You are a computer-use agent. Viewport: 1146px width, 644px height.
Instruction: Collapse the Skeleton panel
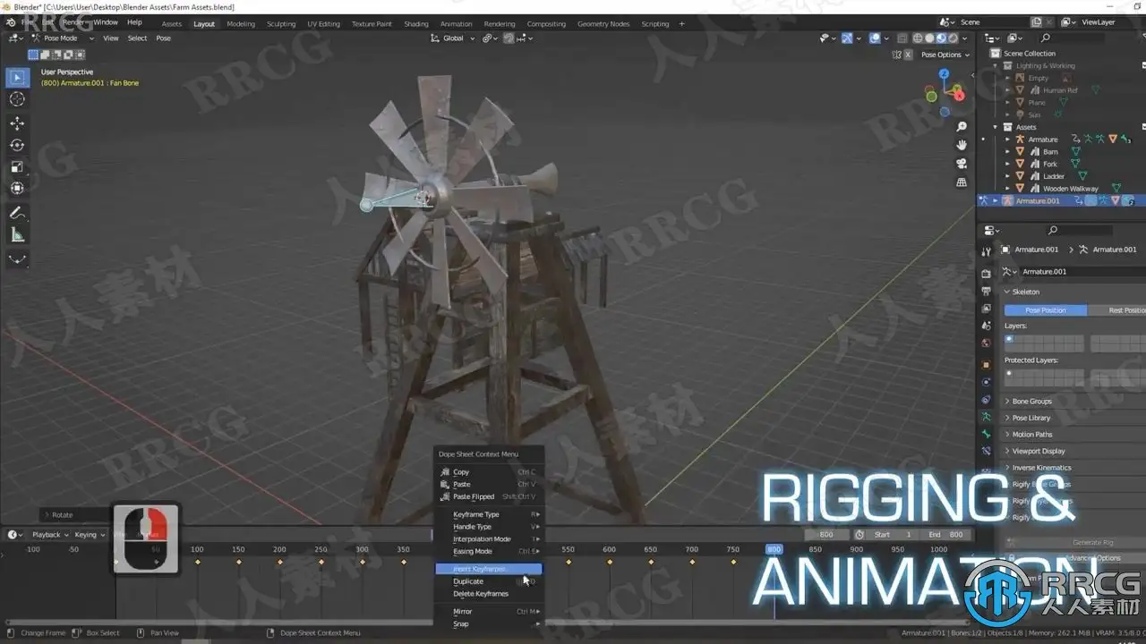[1025, 292]
